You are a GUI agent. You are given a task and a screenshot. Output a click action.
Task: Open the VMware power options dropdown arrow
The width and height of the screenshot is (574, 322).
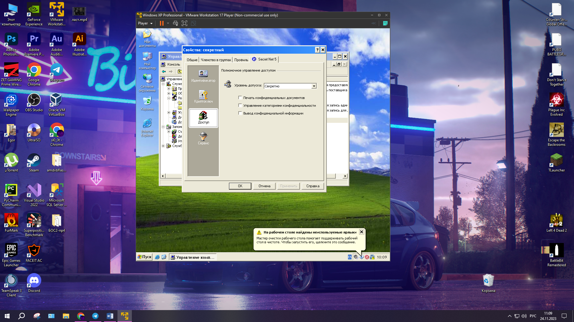[168, 23]
